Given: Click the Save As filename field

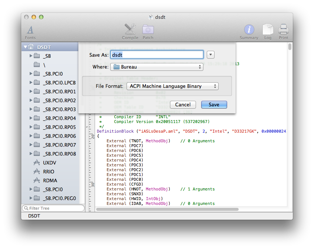Looking at the screenshot, I should click(157, 55).
